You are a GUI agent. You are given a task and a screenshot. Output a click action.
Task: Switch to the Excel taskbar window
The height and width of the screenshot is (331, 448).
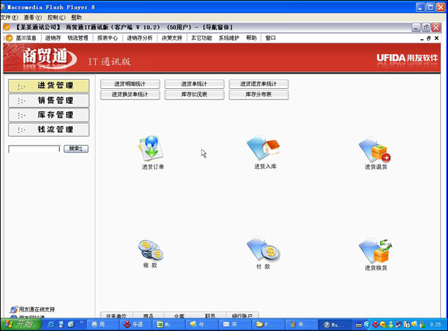168,325
